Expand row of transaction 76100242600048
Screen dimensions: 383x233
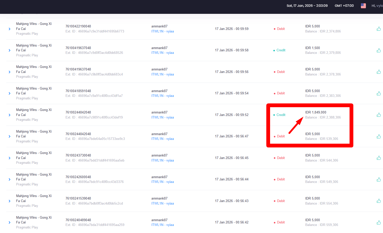pyautogui.click(x=10, y=179)
